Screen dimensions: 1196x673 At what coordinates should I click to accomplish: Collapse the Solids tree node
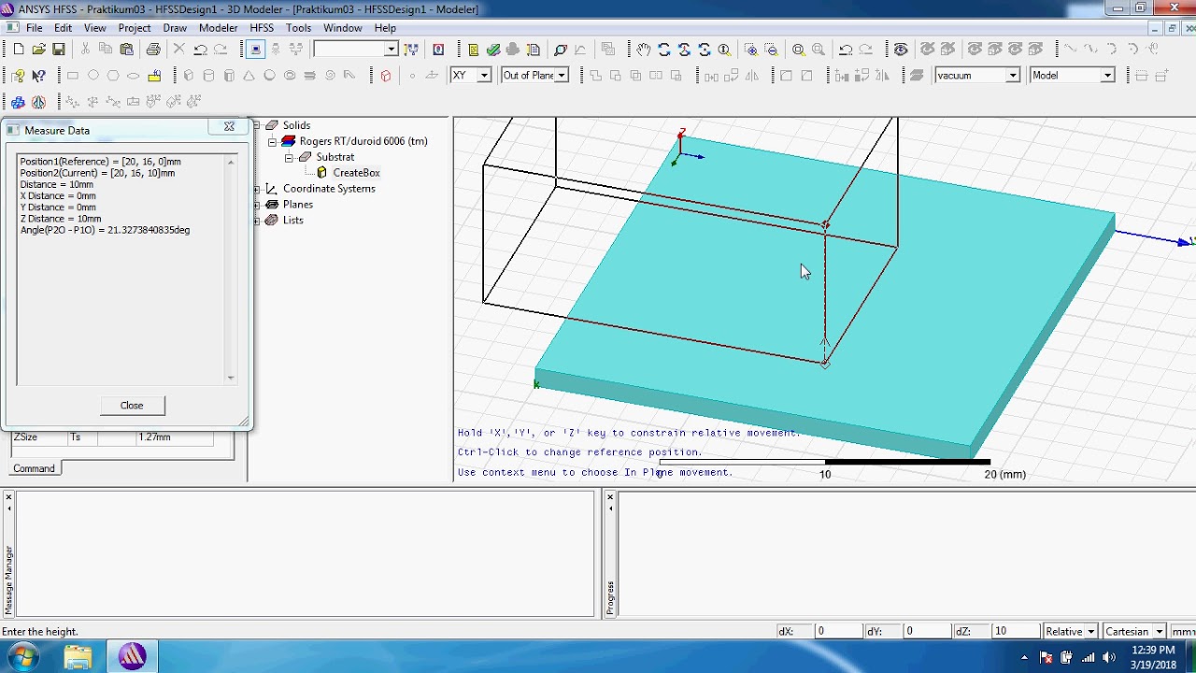257,125
